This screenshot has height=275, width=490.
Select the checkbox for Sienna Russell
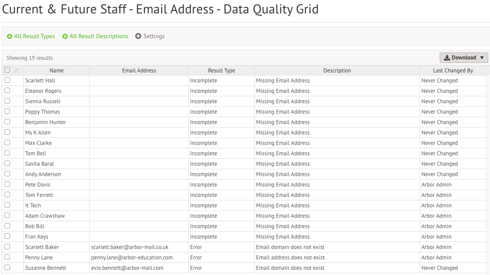point(7,101)
